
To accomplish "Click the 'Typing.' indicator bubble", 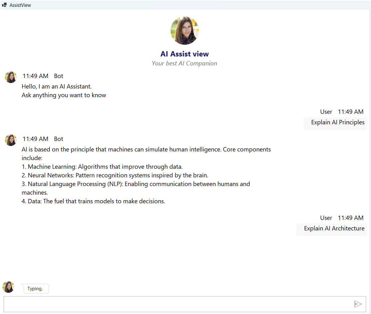I will pyautogui.click(x=35, y=289).
